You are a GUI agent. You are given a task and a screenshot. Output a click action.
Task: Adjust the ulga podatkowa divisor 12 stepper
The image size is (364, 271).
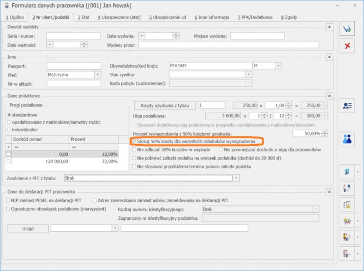coord(288,116)
